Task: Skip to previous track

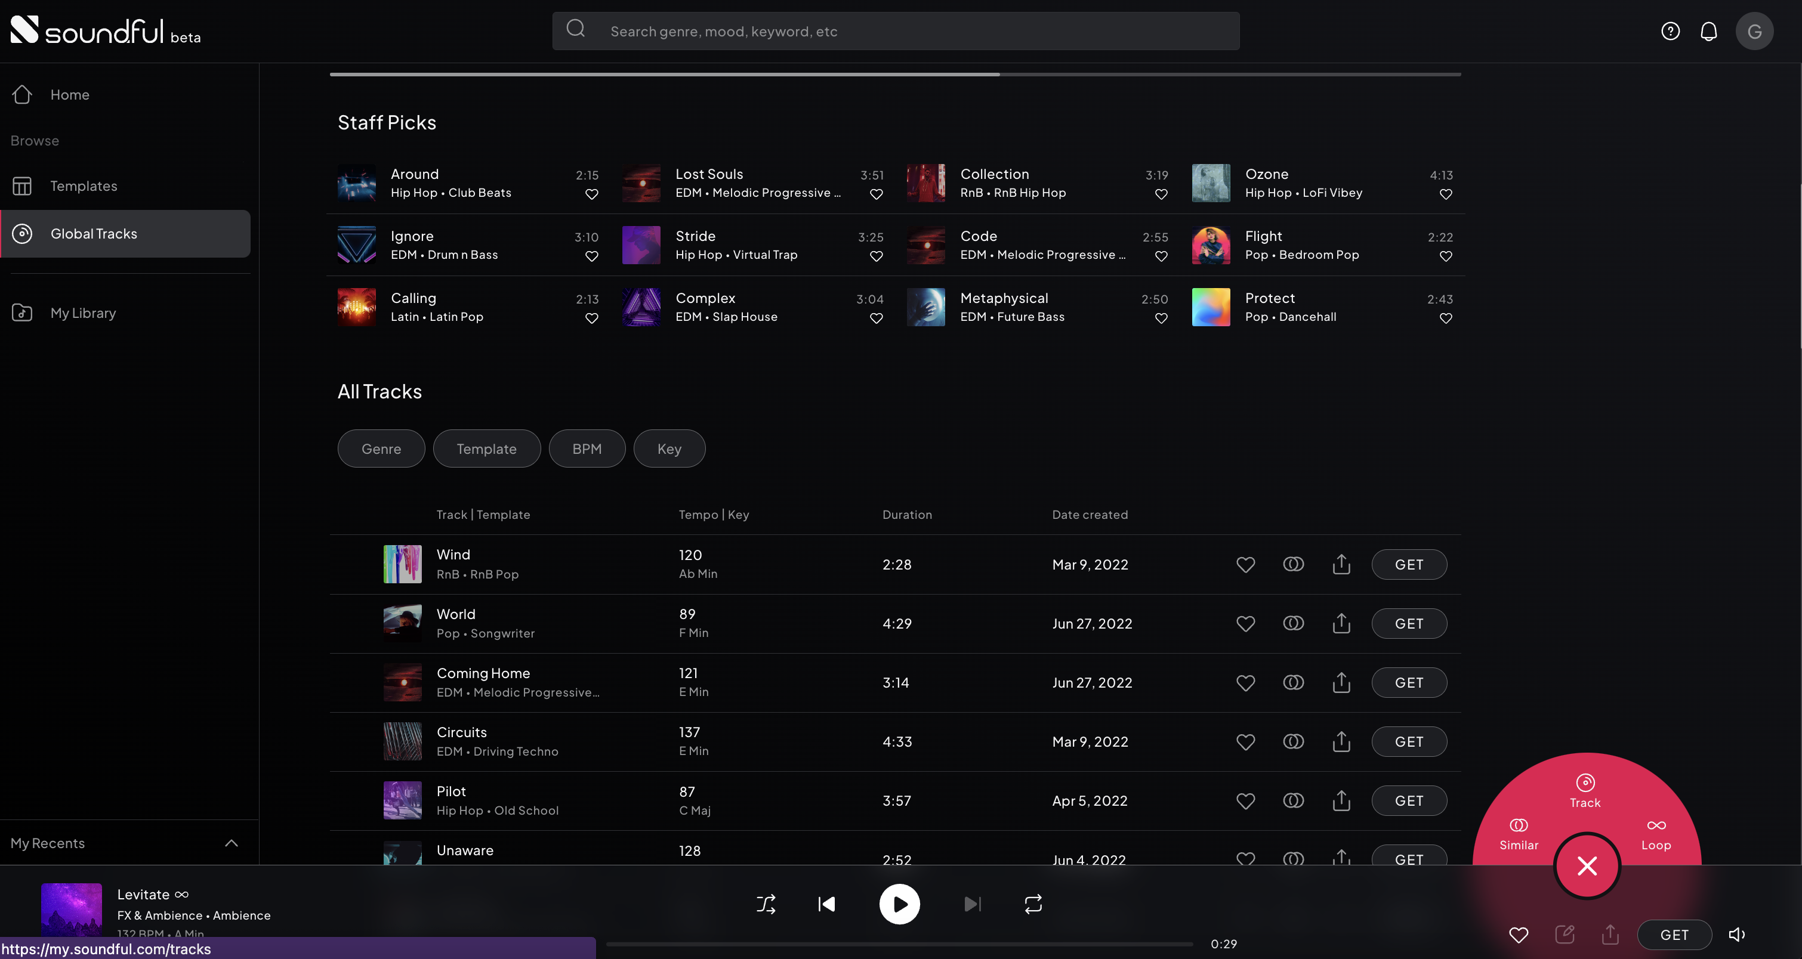Action: (826, 904)
